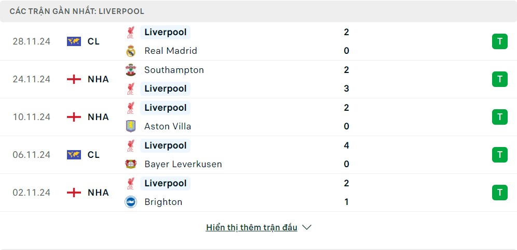Image resolution: width=517 pixels, height=250 pixels.
Task: Click the Brighton club crest
Action: [x=130, y=202]
